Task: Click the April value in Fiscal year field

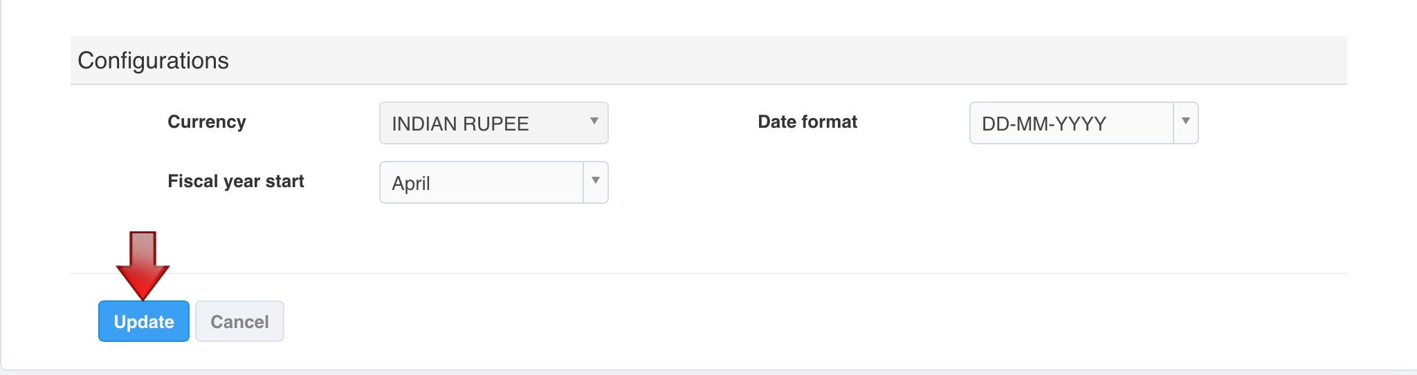Action: [x=411, y=183]
